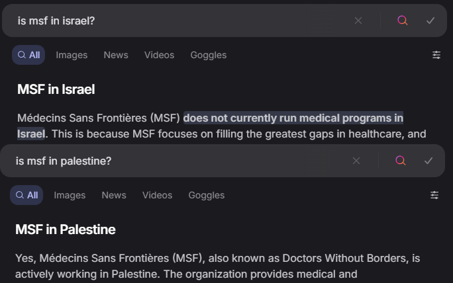This screenshot has width=453, height=283.
Task: Select the All tab in the Palestine results
Action: (26, 195)
